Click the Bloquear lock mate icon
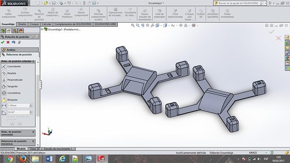The image size is (290, 163). tap(4, 100)
